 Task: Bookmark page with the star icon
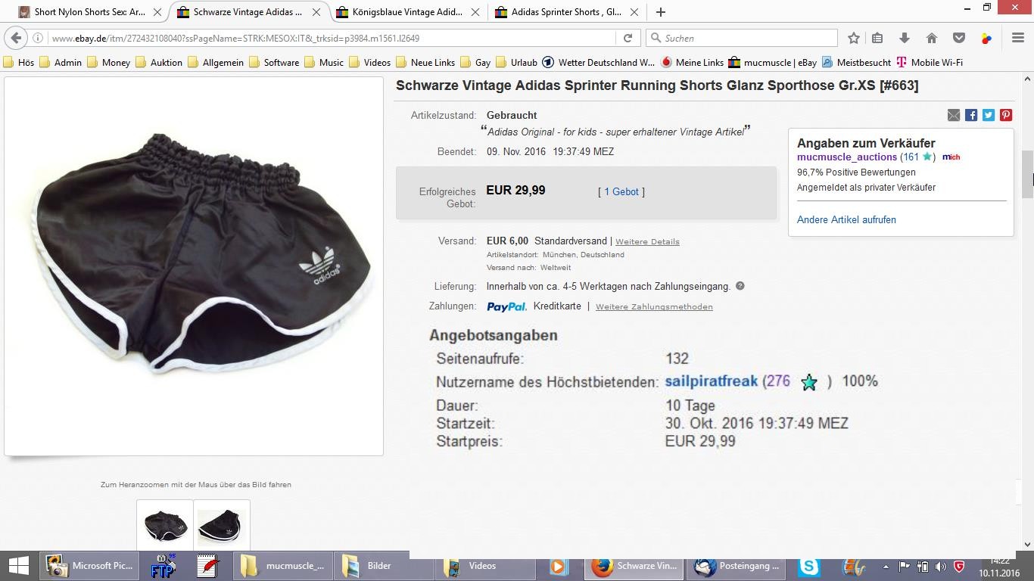[x=854, y=38]
